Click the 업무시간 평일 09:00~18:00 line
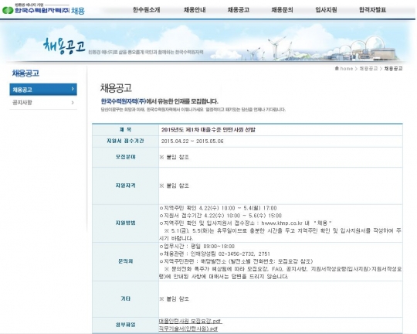 click(197, 246)
